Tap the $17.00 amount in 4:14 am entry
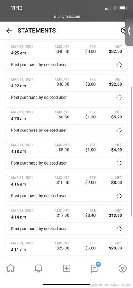This screenshot has width=133, height=288. coord(63,215)
